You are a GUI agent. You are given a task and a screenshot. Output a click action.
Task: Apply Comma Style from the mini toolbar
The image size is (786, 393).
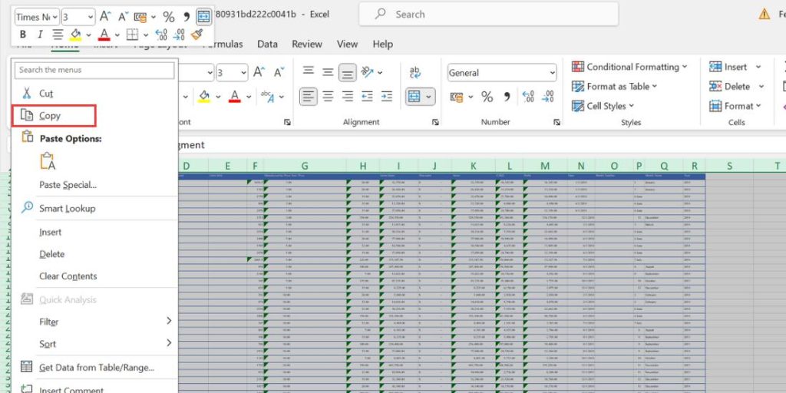point(187,17)
